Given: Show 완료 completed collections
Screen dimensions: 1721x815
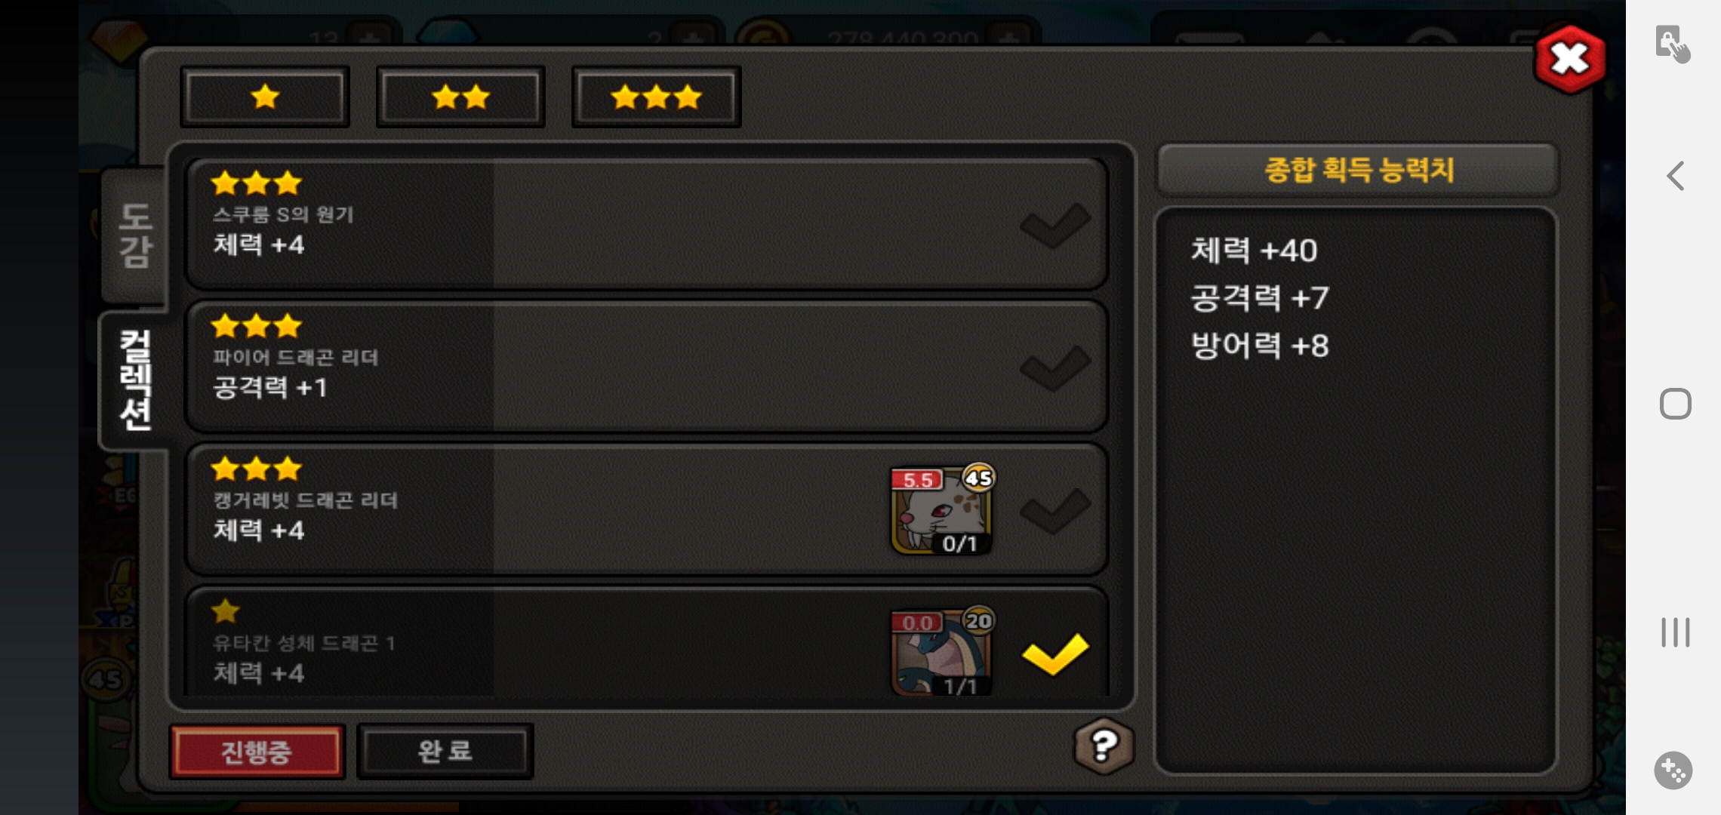Looking at the screenshot, I should [445, 752].
